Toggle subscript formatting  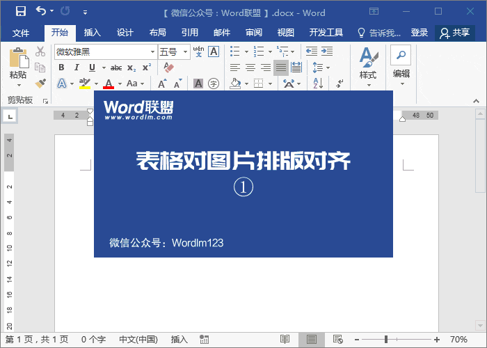131,68
